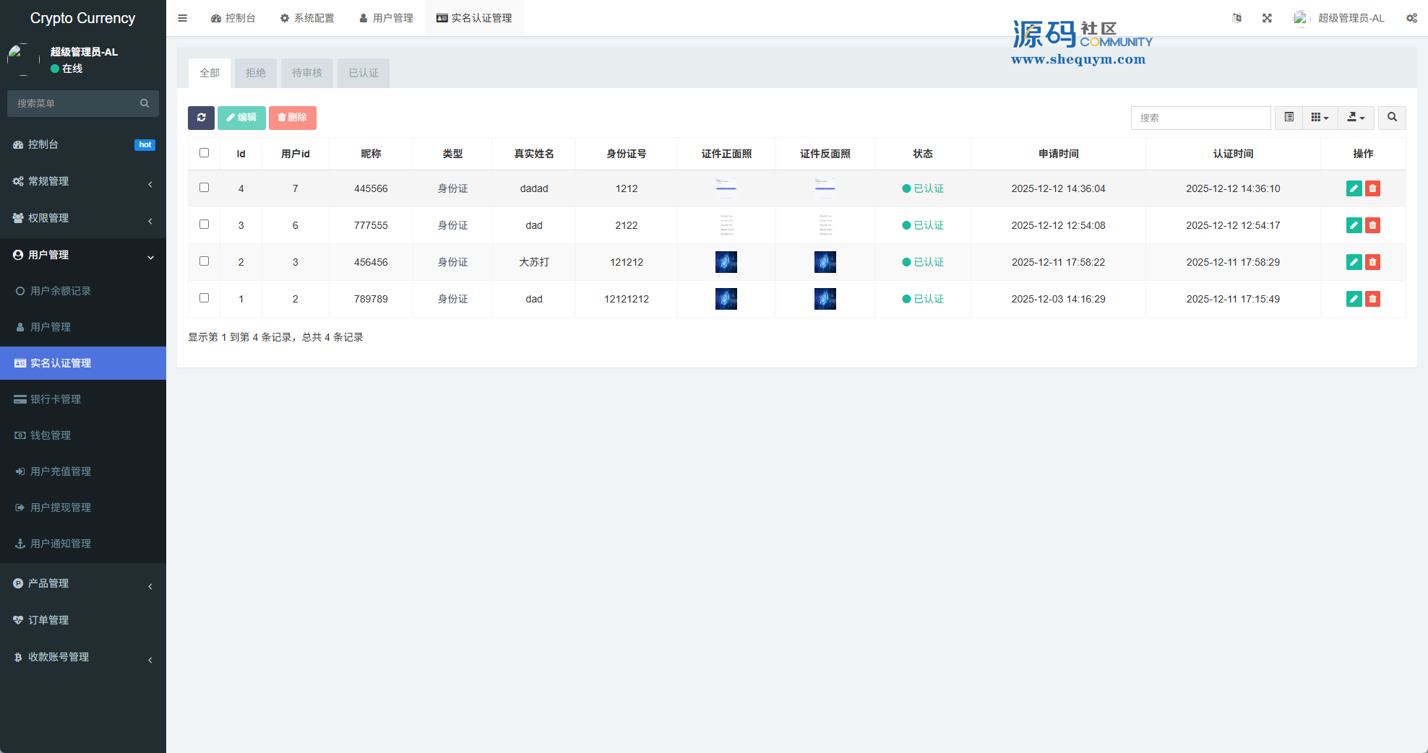Click the refresh table icon button
Image resolution: width=1428 pixels, height=753 pixels.
201,118
